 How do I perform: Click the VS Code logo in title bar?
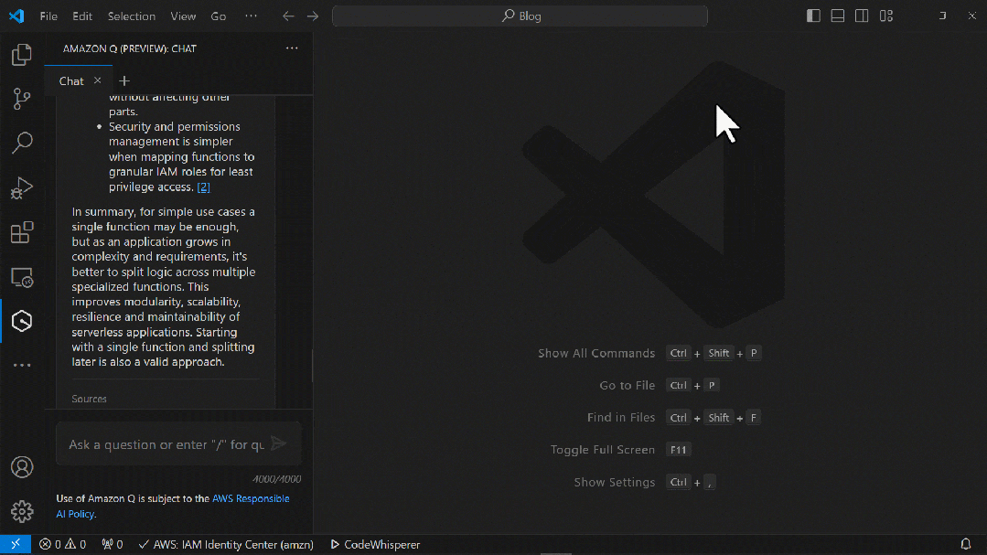pyautogui.click(x=16, y=16)
